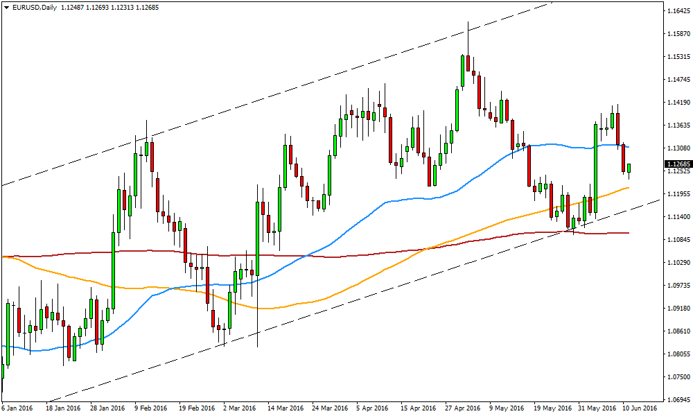Select the close value 1.12685 in the header
Viewport: 693px width, 416px height.
coord(147,8)
